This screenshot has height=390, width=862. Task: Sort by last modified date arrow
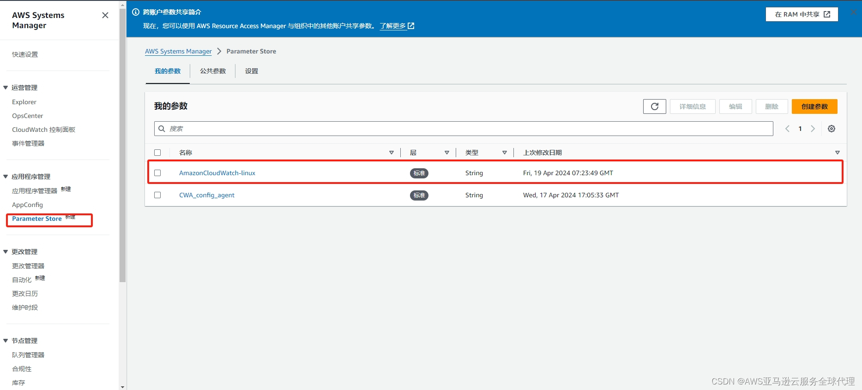tap(838, 153)
